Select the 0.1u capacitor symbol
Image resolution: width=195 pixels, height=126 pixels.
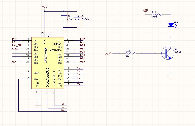coord(64,16)
